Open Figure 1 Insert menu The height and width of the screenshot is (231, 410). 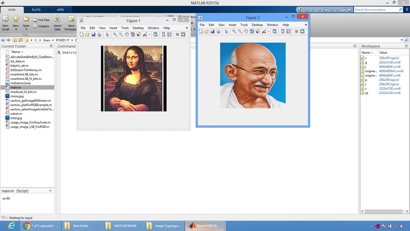tap(113, 28)
